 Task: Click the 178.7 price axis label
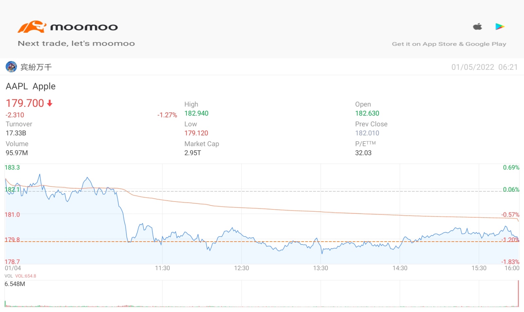pyautogui.click(x=12, y=262)
